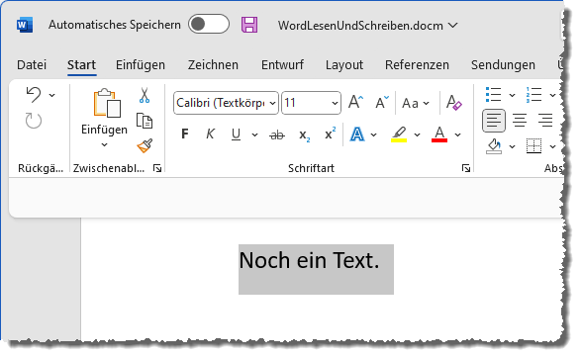581x358 pixels.
Task: Undo the last action
Action: 34,95
